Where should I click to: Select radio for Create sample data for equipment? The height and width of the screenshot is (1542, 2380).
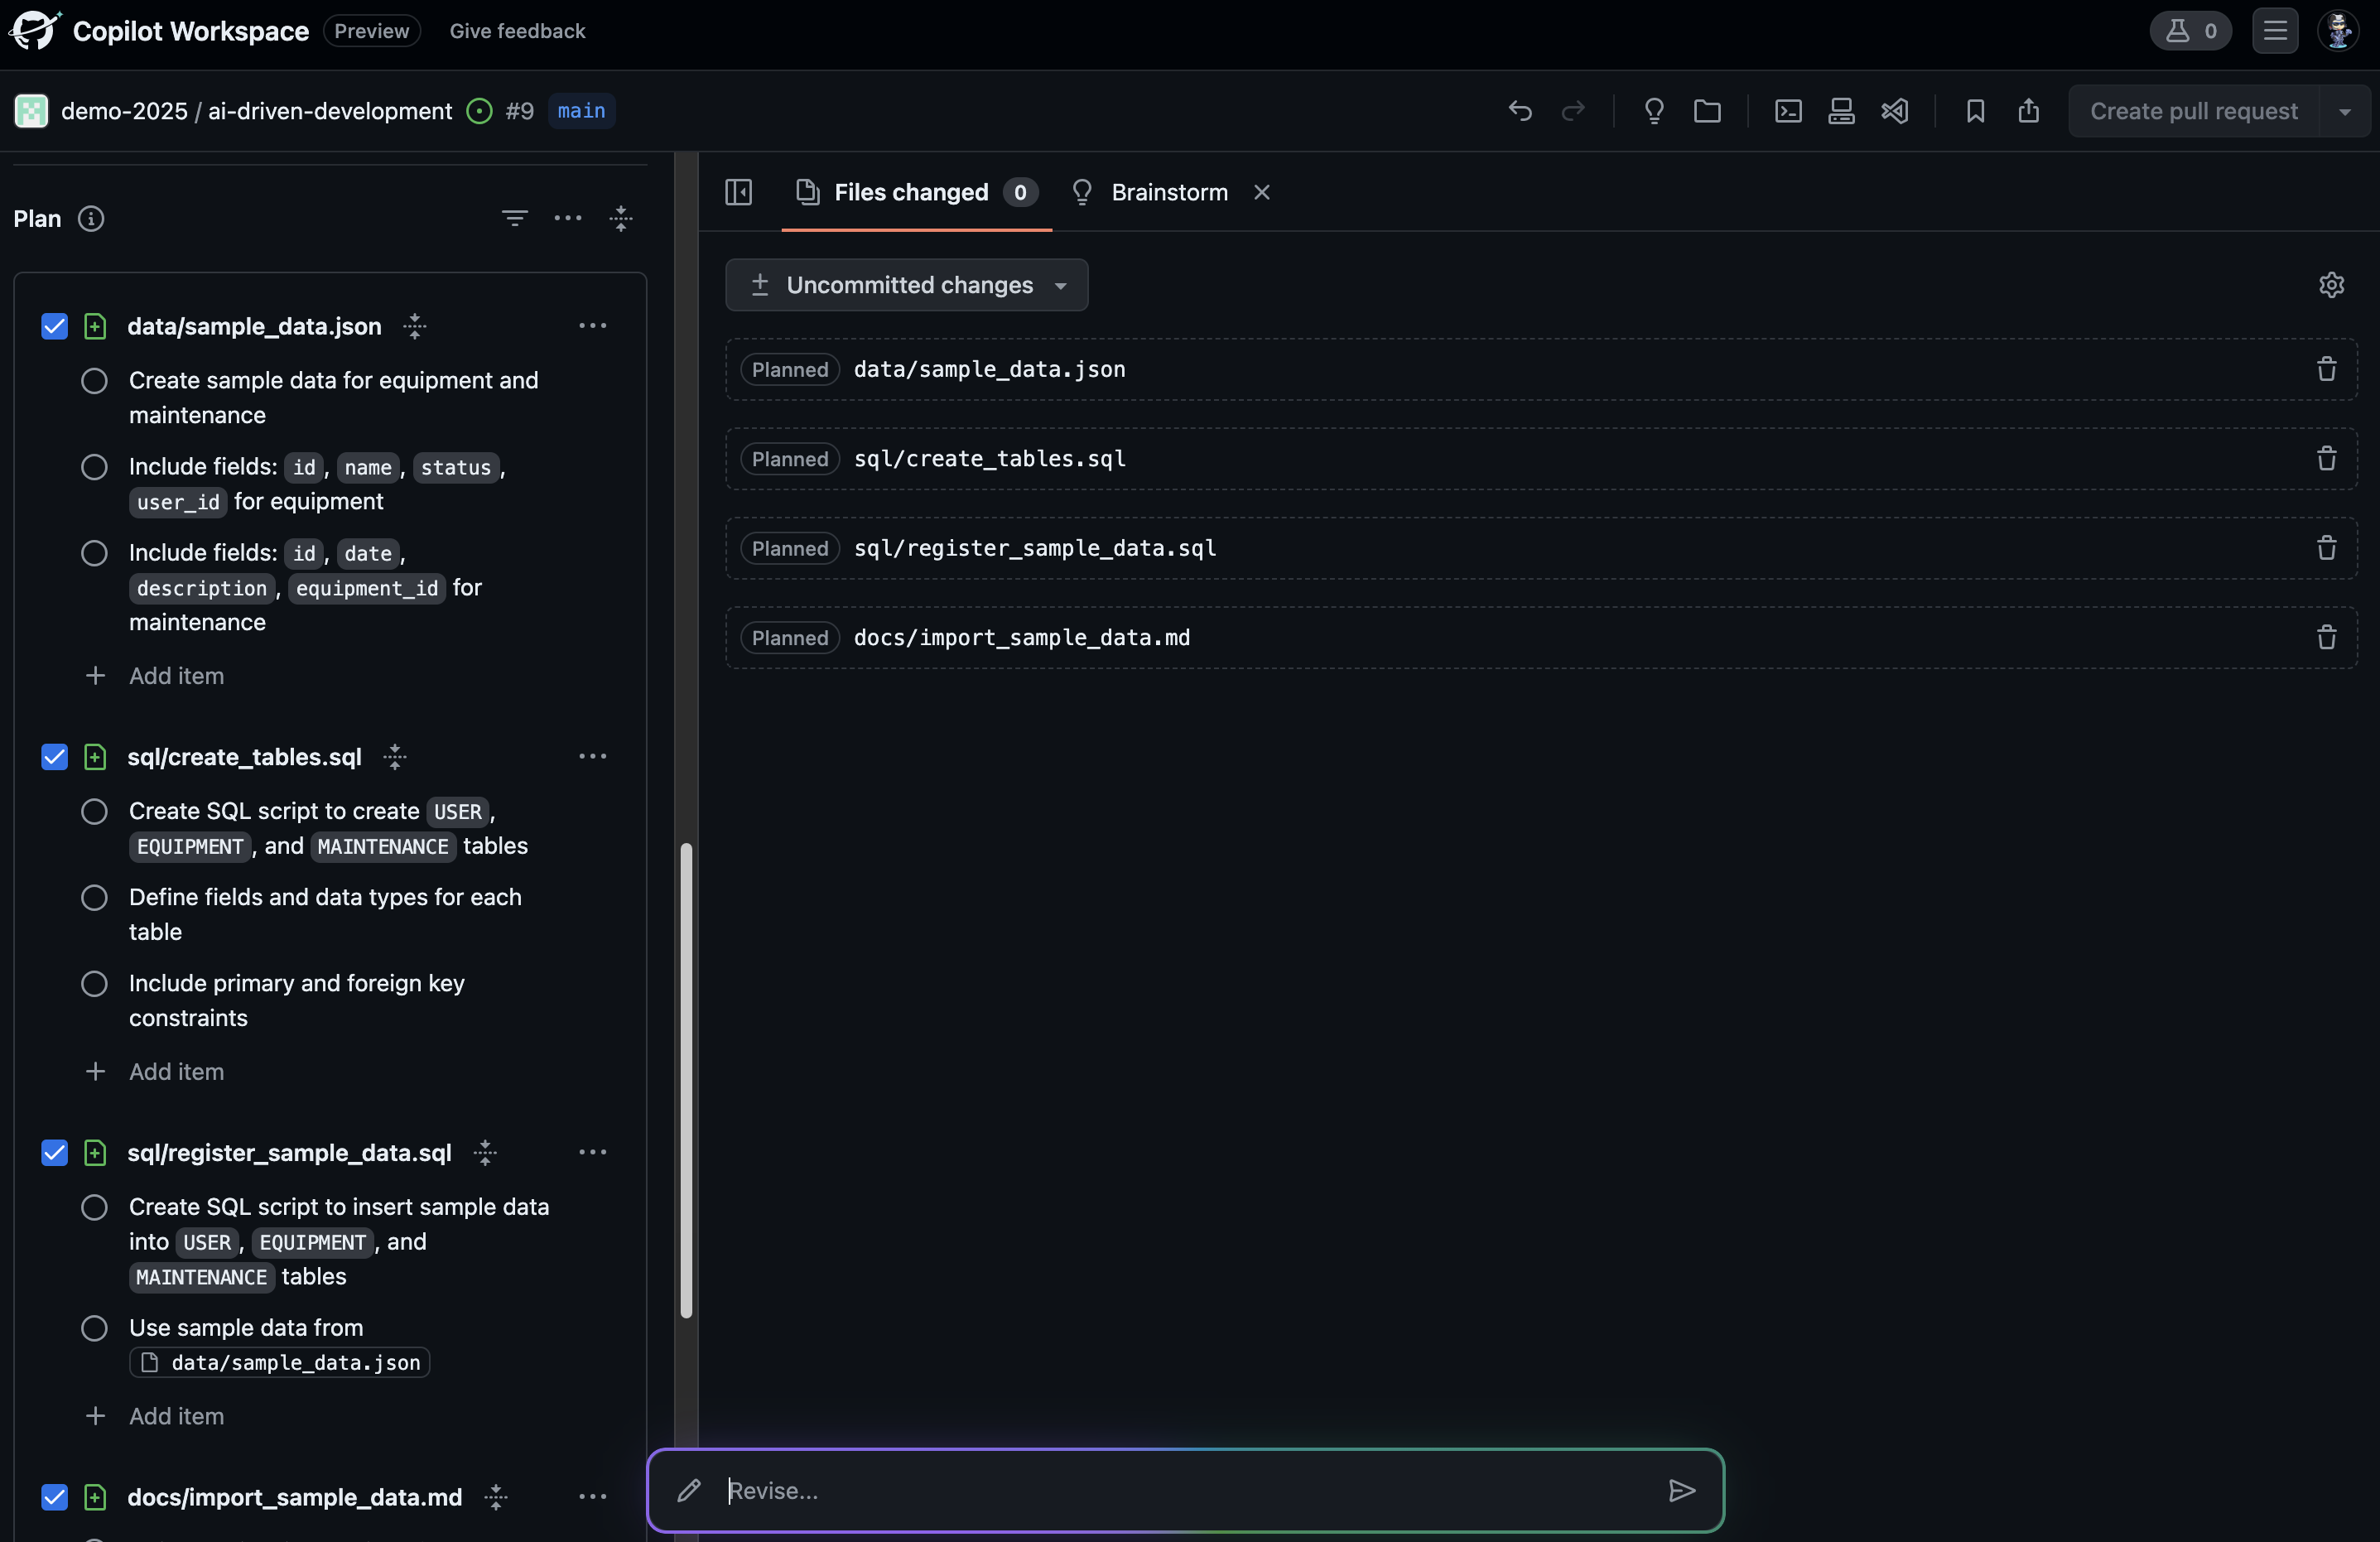94,381
